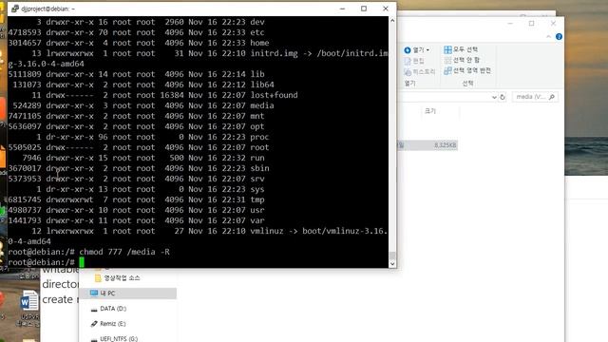Click 모두 선택 (Select all) in Explorer ribbon
Screen dimensions: 608x342
tap(461, 49)
